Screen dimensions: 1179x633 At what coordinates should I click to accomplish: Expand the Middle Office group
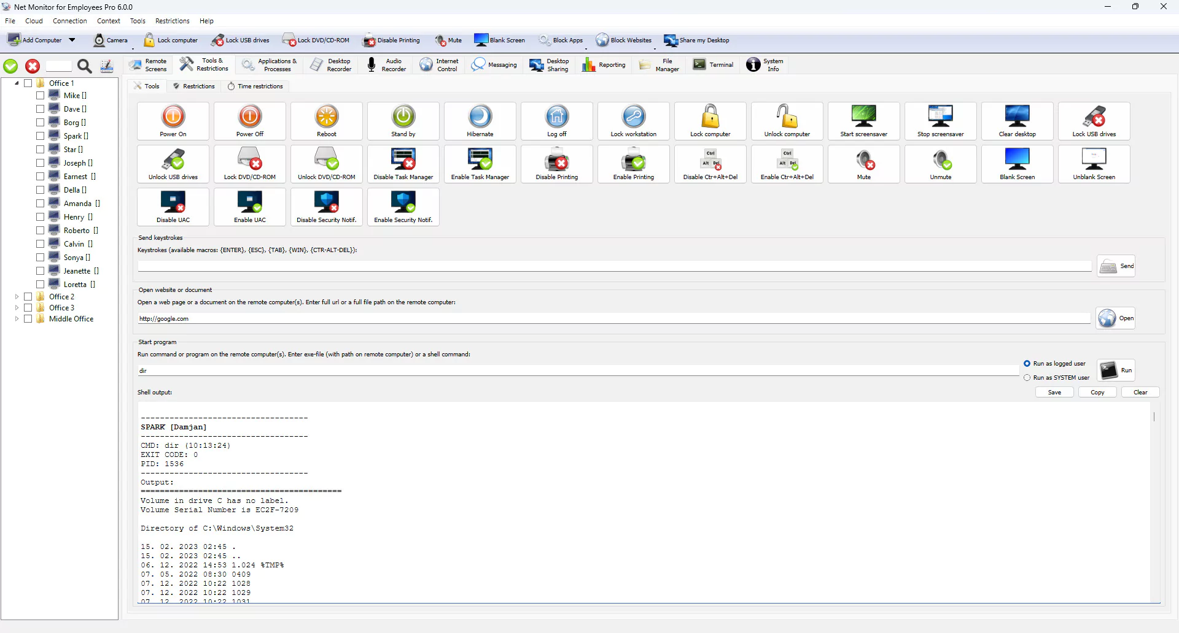15,318
